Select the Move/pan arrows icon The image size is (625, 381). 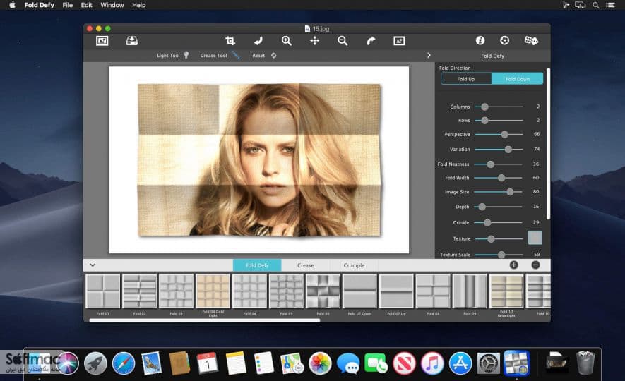pyautogui.click(x=314, y=41)
